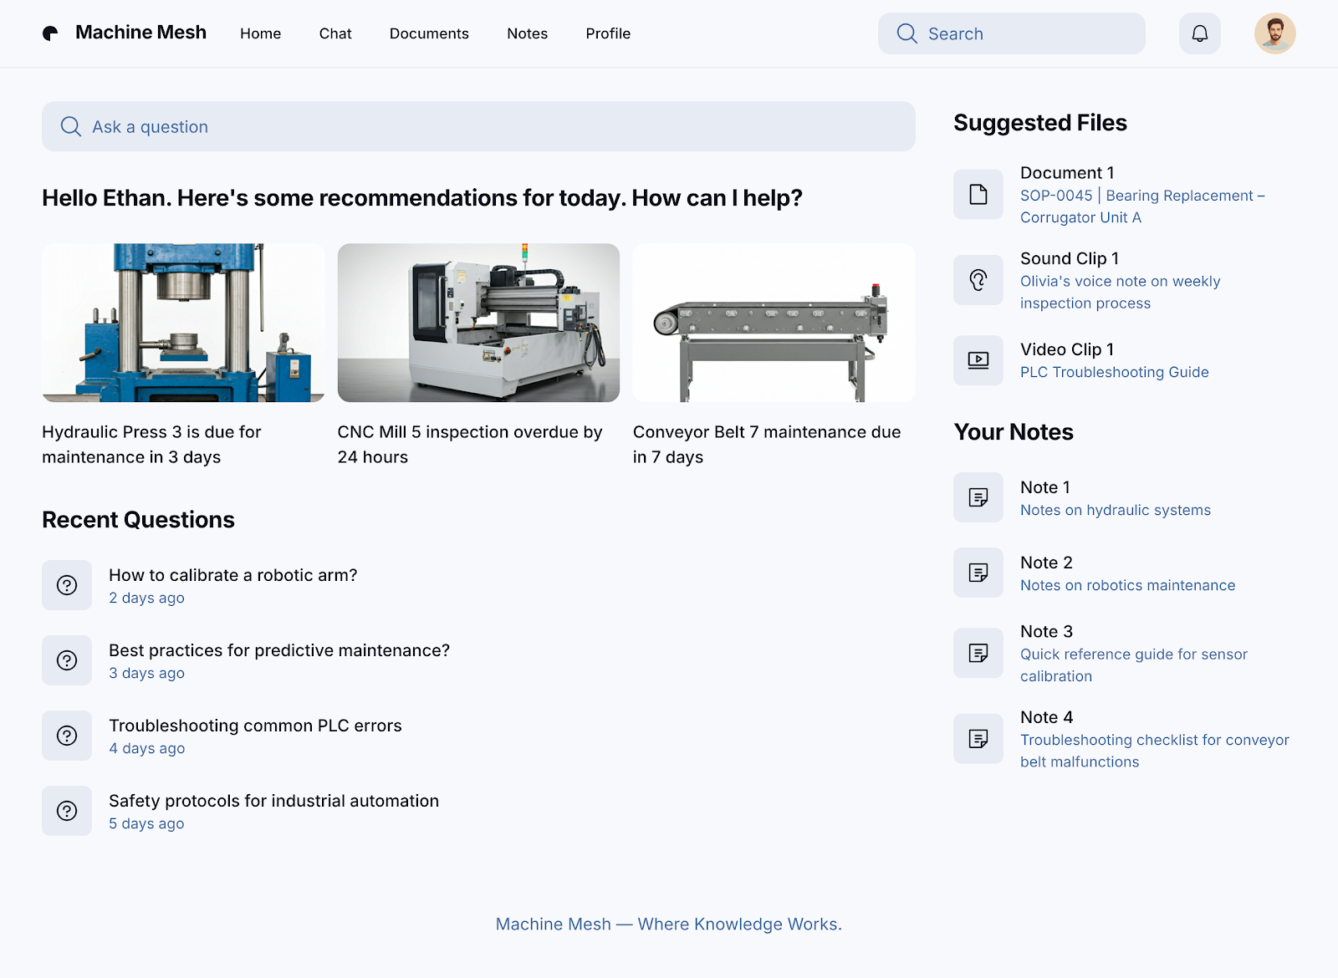Click the Note 1 icon

[x=978, y=497]
